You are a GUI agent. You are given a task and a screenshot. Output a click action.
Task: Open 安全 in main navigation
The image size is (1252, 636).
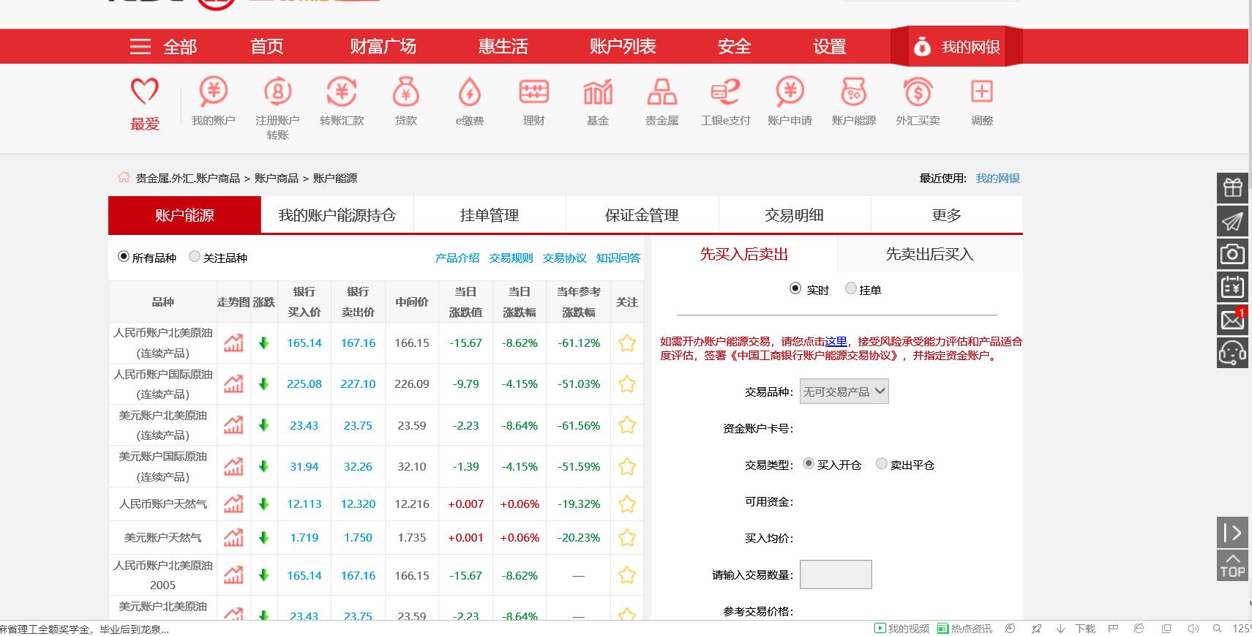tap(734, 47)
